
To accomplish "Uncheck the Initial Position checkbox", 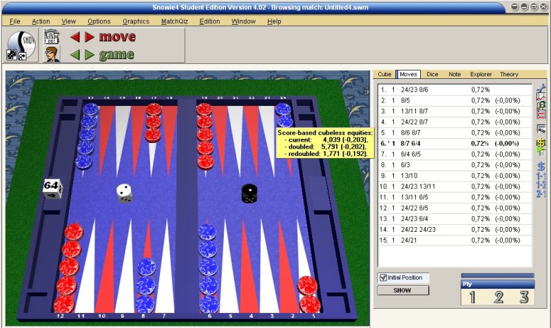I will [x=384, y=278].
